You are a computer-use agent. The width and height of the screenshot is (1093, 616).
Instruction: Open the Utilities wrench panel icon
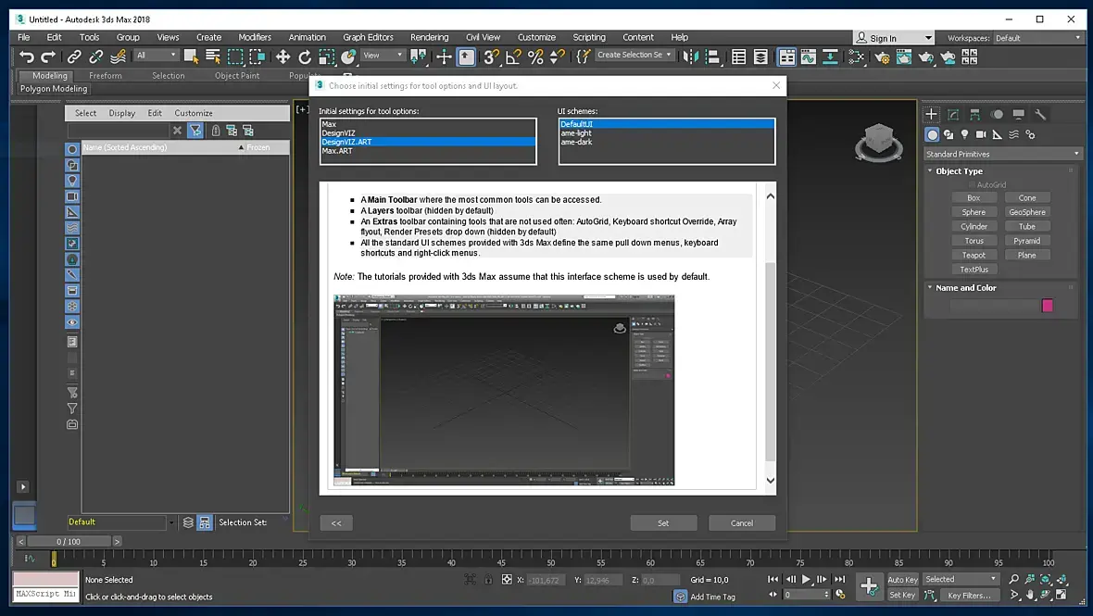click(x=1040, y=114)
